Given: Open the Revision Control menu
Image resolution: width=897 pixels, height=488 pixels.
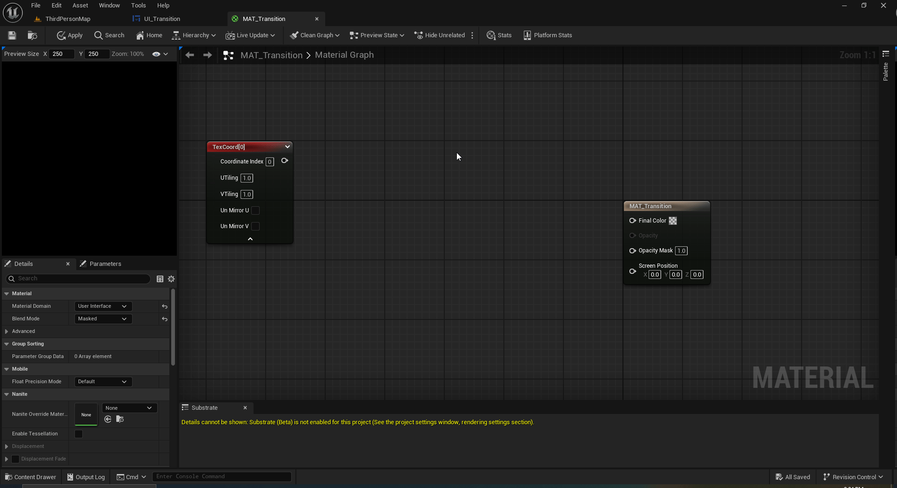Looking at the screenshot, I should point(853,477).
